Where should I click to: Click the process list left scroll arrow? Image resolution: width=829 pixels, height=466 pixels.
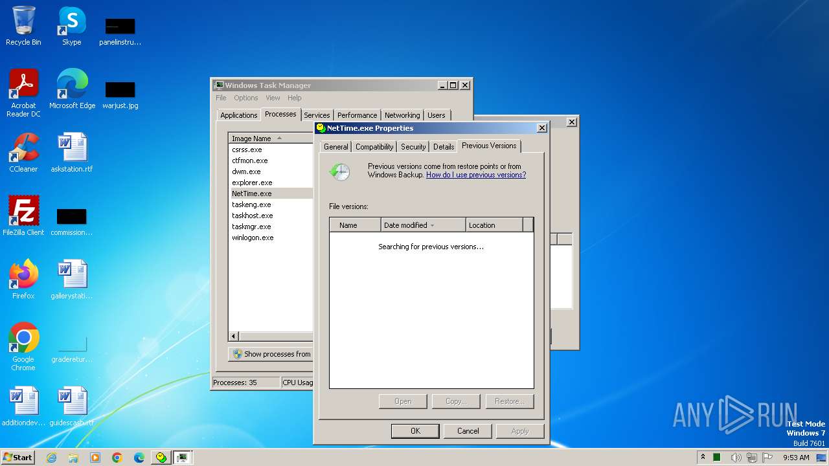[234, 336]
